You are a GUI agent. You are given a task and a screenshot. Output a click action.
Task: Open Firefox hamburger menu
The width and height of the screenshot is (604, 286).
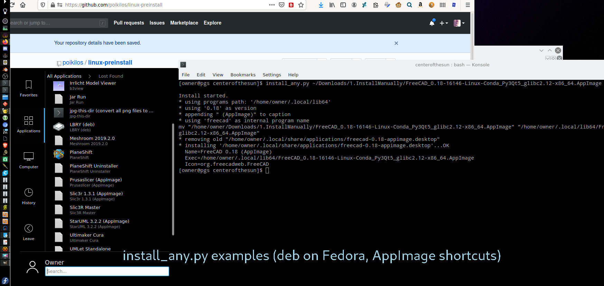click(x=468, y=5)
